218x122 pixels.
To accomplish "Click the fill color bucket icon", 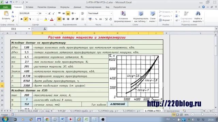I will (46, 19).
